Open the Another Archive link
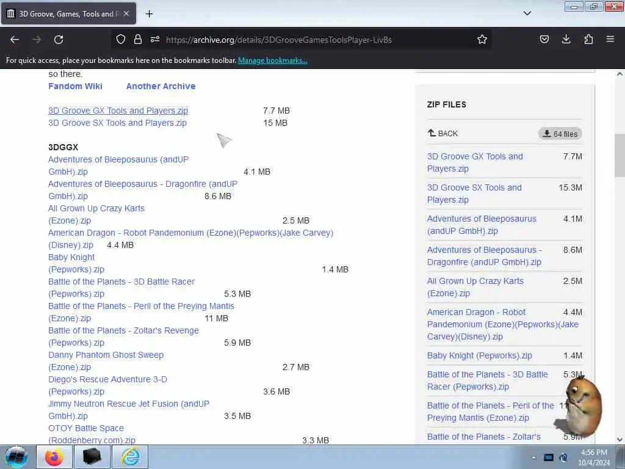The width and height of the screenshot is (625, 469). (161, 86)
